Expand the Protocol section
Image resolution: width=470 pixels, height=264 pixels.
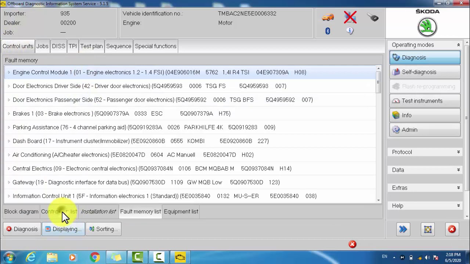pyautogui.click(x=458, y=152)
